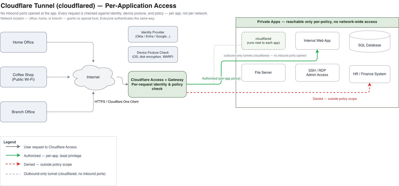Click legend text 'User request to Cloudflare Access'

50,147
